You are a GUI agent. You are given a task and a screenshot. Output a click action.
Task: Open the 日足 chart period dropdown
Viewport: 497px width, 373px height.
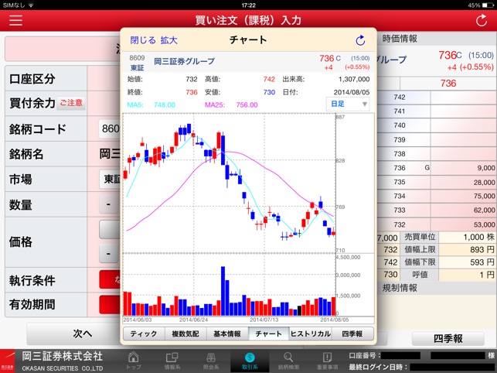348,104
